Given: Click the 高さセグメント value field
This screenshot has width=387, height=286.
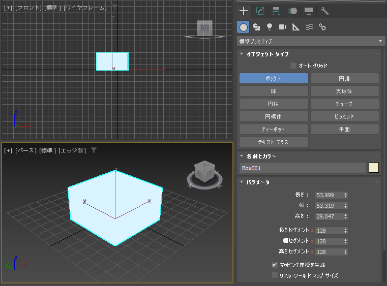Looking at the screenshot, I should tap(329, 252).
